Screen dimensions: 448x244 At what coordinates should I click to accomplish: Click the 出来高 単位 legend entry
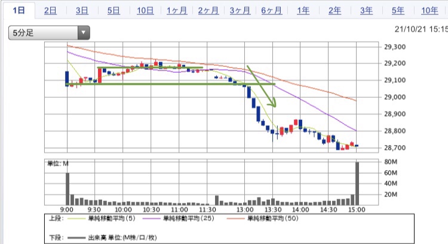pos(112,237)
